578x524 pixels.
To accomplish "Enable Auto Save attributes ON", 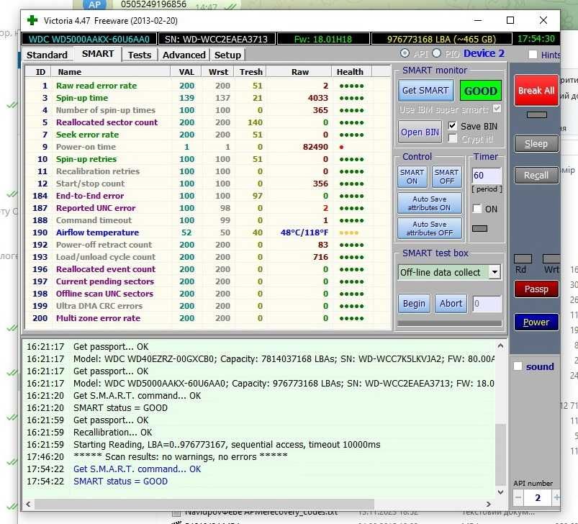I will [x=430, y=204].
